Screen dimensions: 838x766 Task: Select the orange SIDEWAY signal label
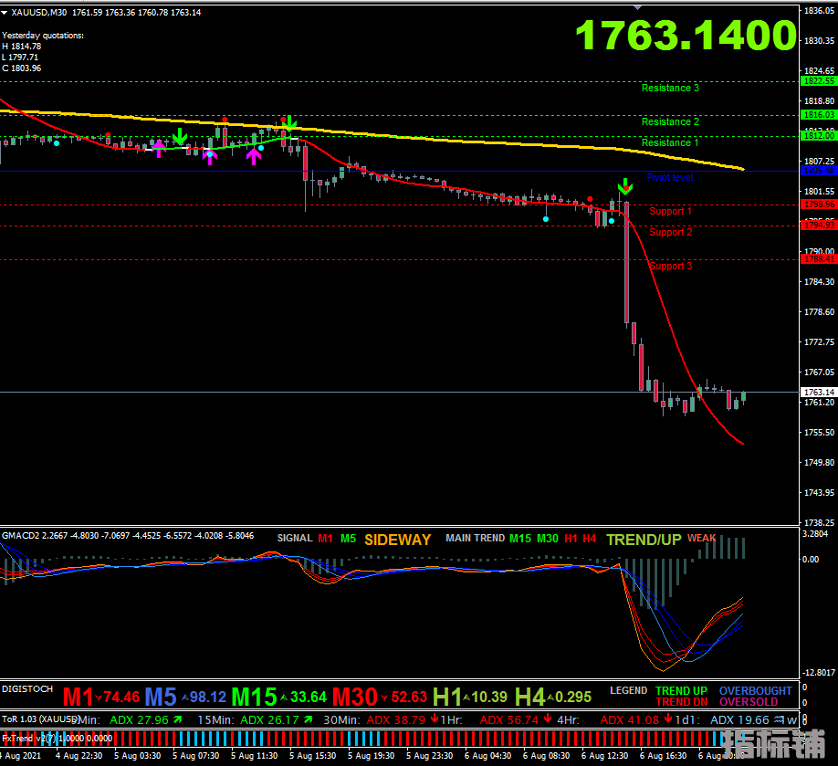(x=397, y=540)
